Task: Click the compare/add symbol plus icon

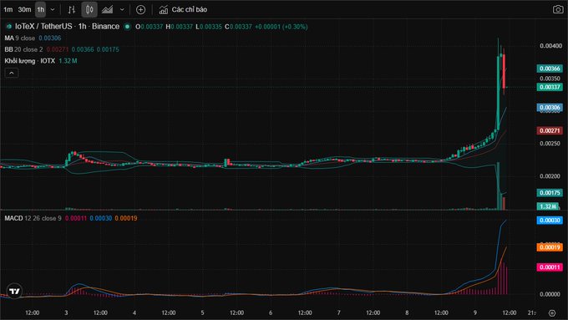Action: point(140,10)
